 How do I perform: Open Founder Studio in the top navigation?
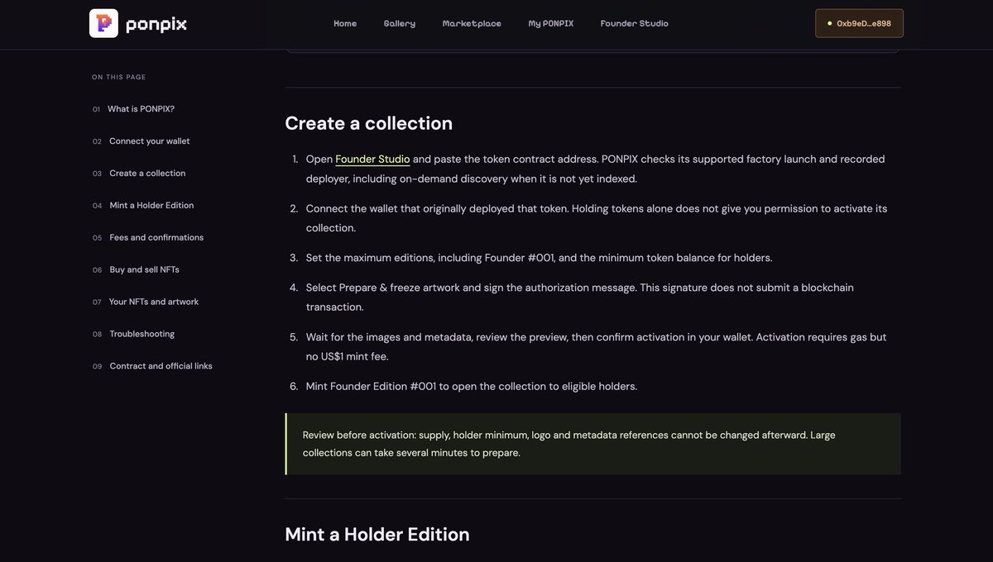tap(635, 23)
